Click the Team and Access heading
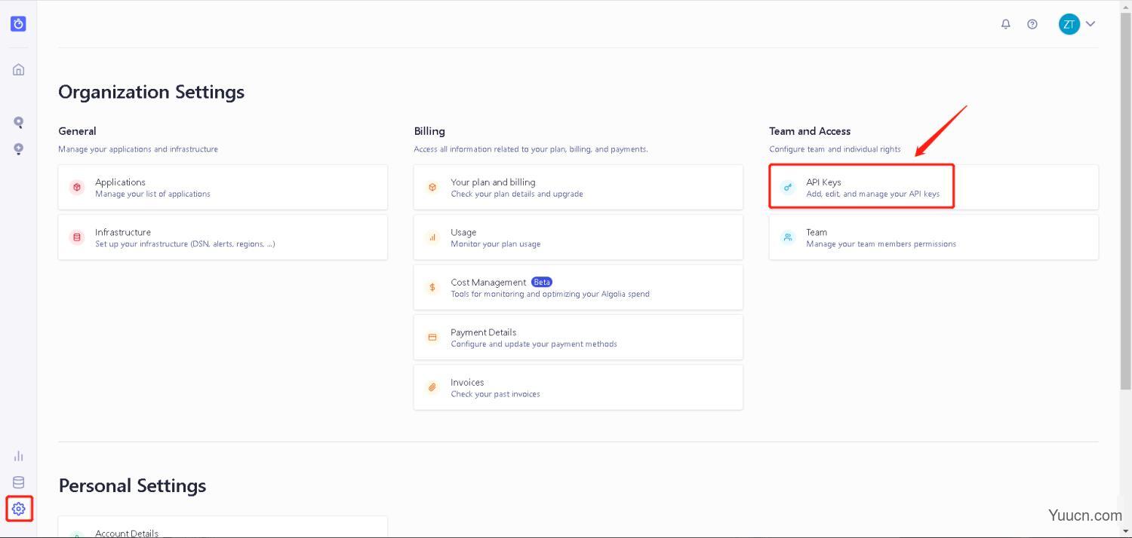Viewport: 1132px width, 538px height. [x=810, y=131]
